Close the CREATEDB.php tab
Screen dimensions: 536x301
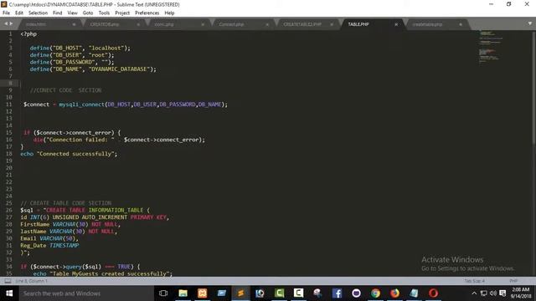(x=138, y=24)
